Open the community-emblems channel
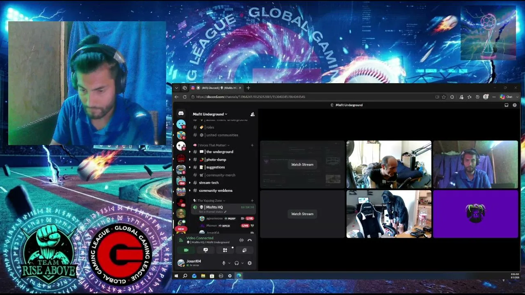 tap(224, 191)
